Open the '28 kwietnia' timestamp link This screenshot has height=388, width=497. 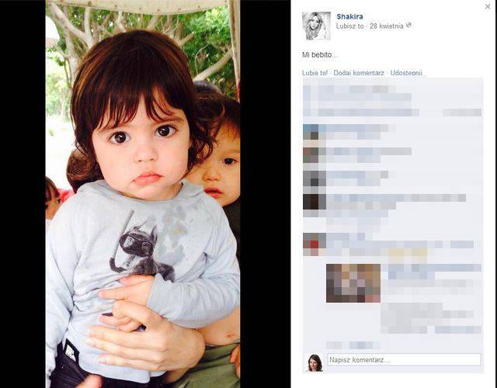click(x=387, y=26)
